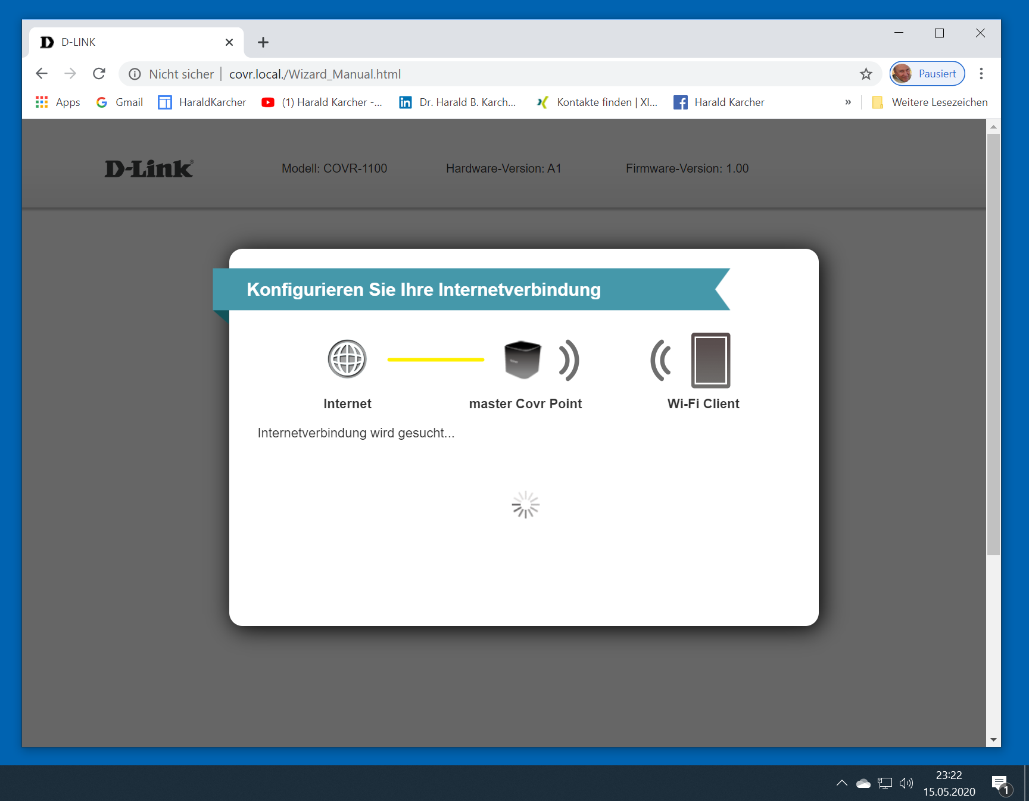View site information for Nicht sicher
This screenshot has height=801, width=1029.
(135, 74)
